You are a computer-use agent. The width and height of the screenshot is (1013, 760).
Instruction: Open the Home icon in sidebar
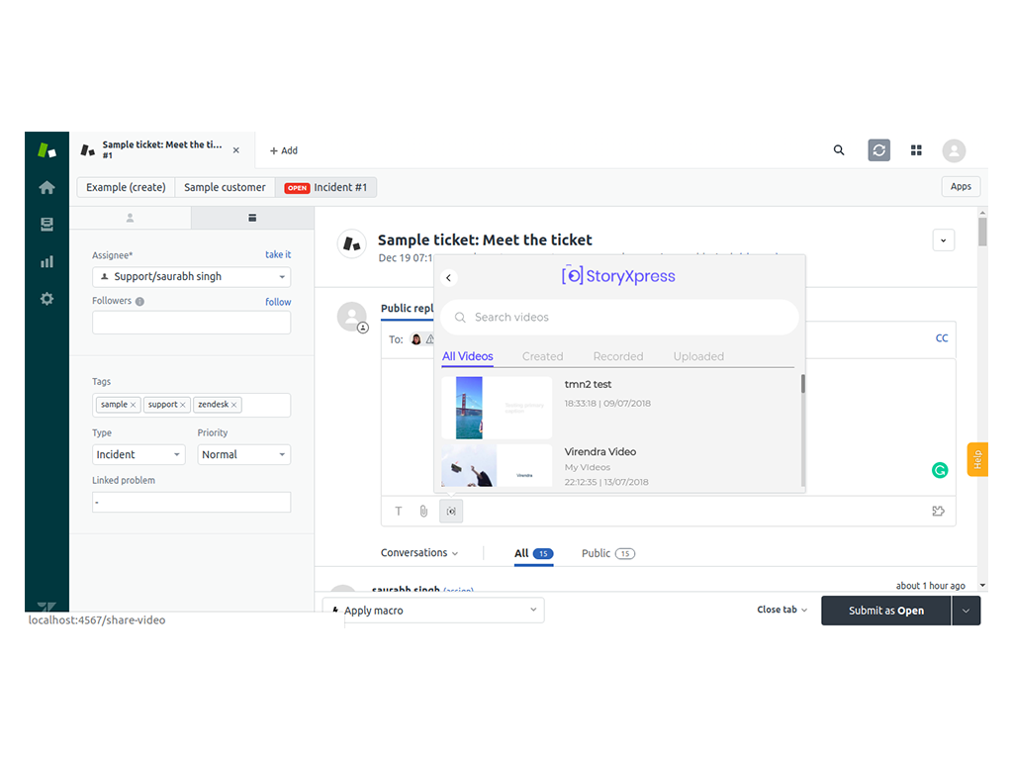click(46, 187)
